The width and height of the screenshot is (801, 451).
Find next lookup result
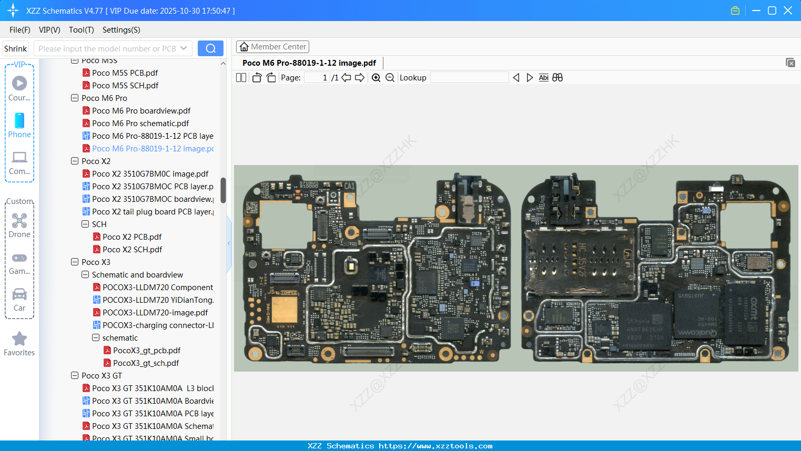(530, 78)
